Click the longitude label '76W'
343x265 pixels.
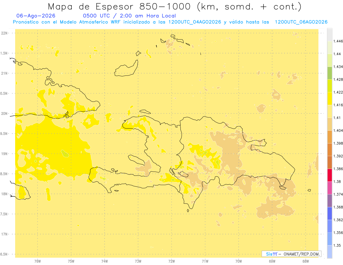(x=37, y=261)
